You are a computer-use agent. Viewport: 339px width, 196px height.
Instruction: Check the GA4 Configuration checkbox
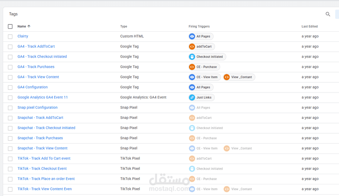(10, 87)
